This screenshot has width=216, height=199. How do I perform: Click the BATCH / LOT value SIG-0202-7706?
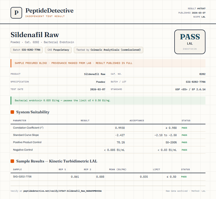(x=196, y=82)
